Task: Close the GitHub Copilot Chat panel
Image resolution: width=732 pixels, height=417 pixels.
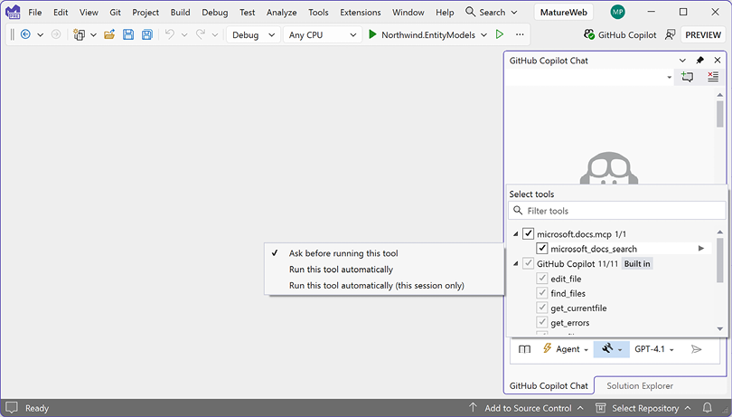Action: tap(718, 61)
